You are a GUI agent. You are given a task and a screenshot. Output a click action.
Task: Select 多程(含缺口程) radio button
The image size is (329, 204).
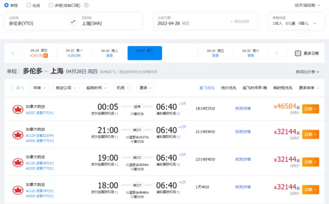coord(50,5)
